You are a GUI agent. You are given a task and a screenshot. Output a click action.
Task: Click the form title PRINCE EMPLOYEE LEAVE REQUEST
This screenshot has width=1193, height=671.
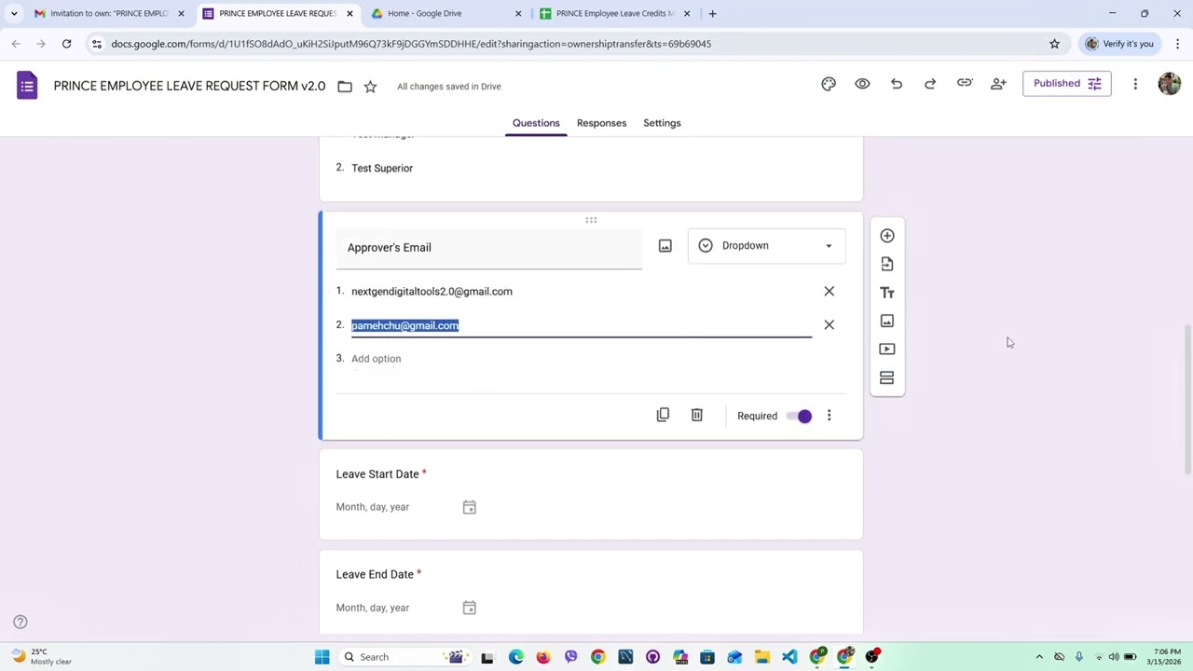pyautogui.click(x=189, y=86)
